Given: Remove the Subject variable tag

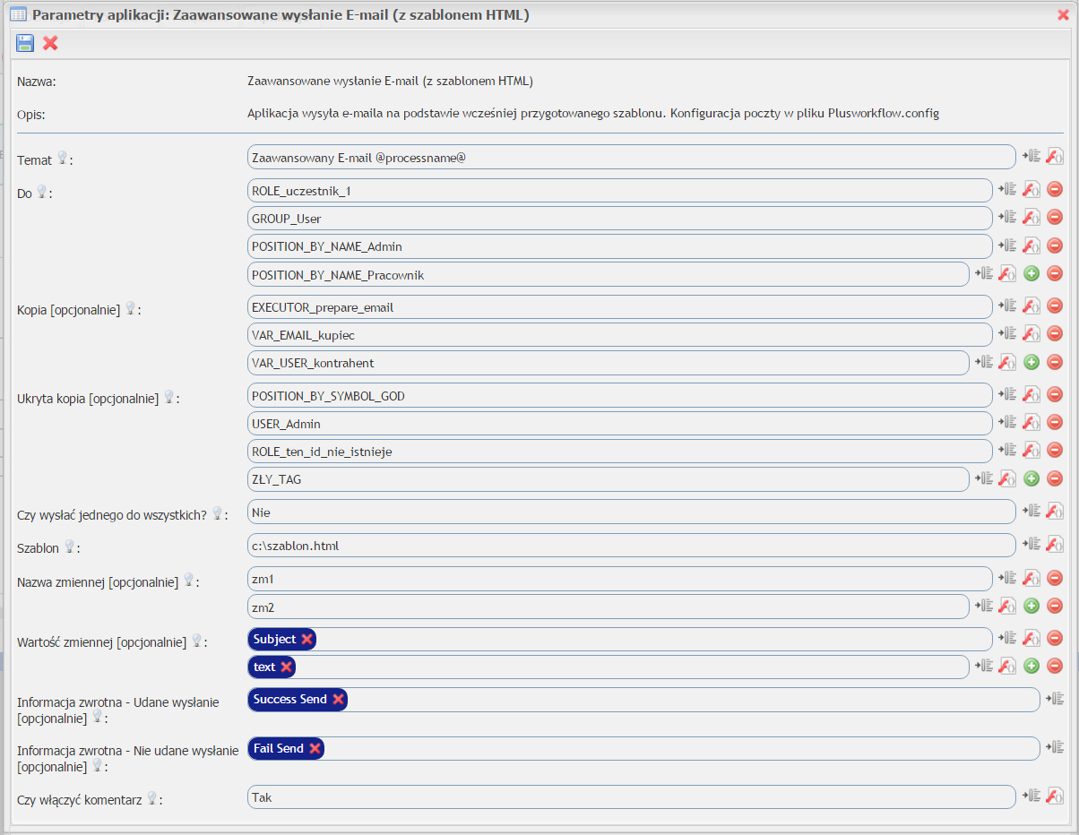Looking at the screenshot, I should (306, 639).
